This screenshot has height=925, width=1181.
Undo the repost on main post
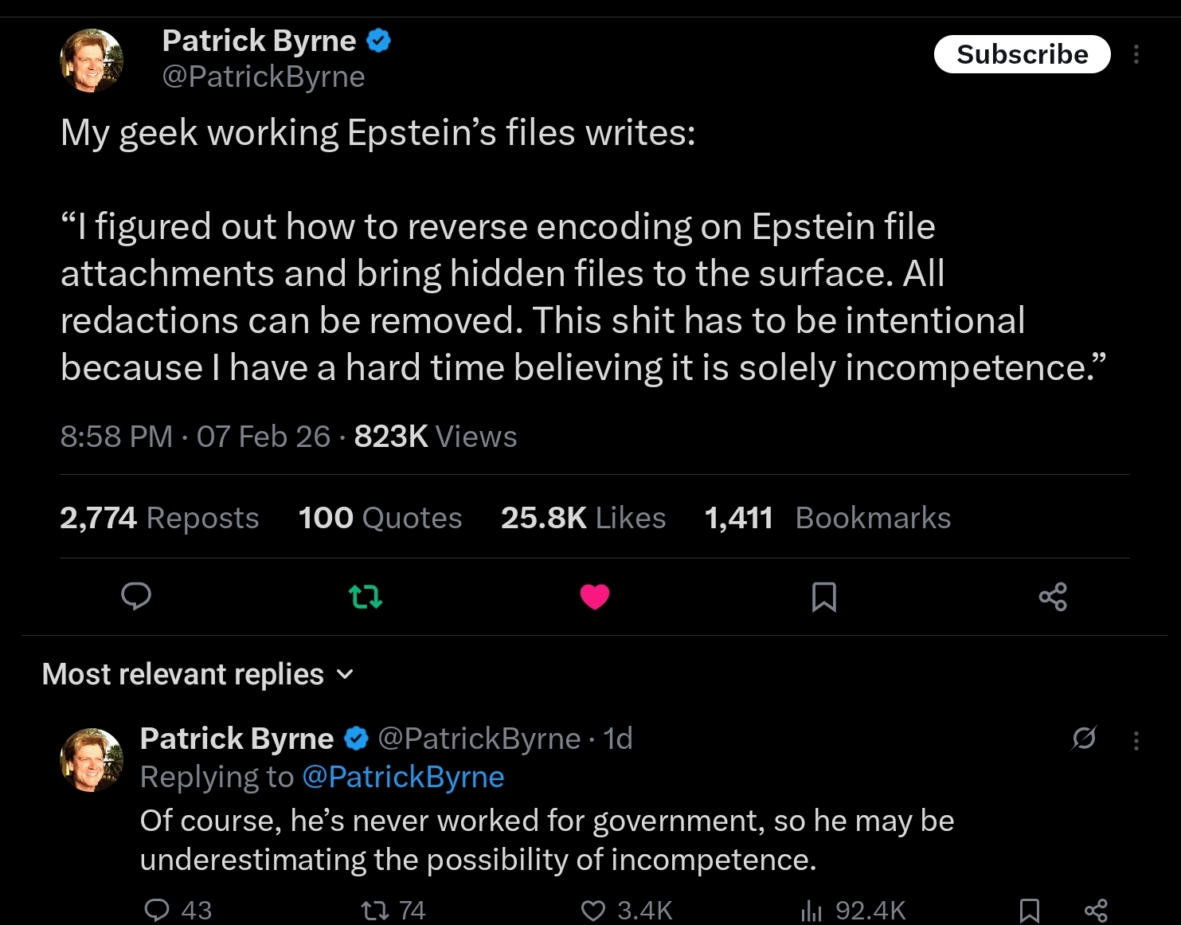(x=366, y=596)
